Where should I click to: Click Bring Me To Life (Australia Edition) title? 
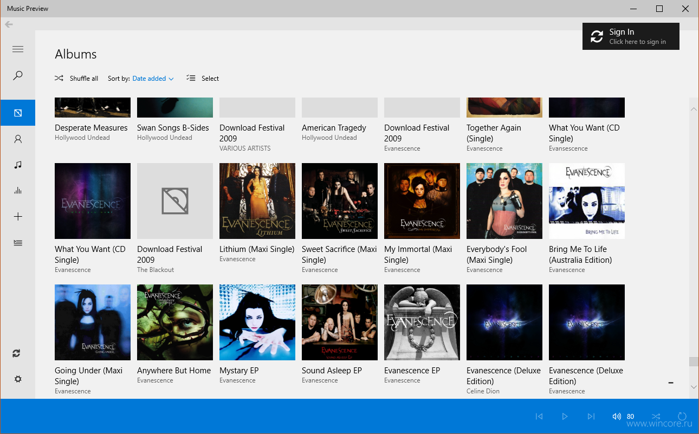pos(580,255)
